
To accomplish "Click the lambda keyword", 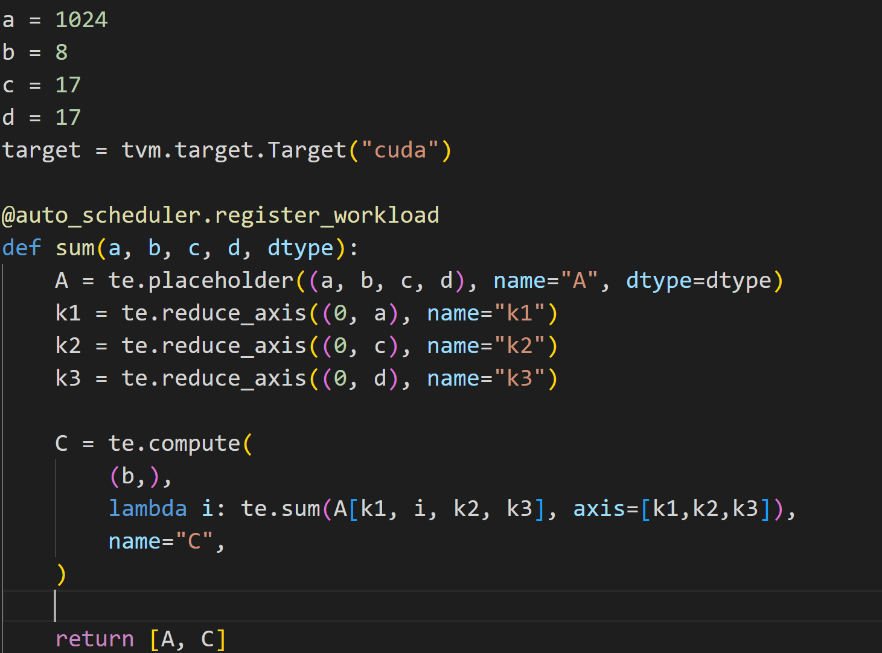I will (x=147, y=509).
